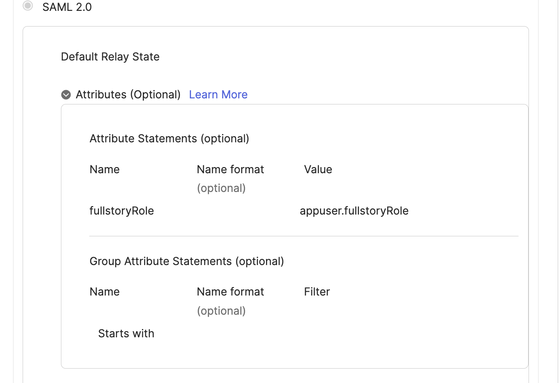Click the divider line above Group Attribute Statements
The height and width of the screenshot is (383, 559).
304,236
